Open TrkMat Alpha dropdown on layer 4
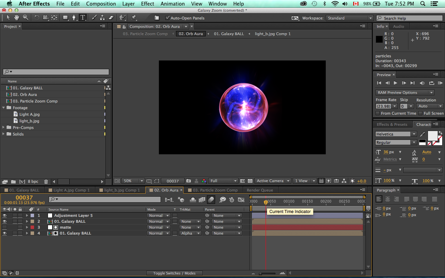 pyautogui.click(x=191, y=233)
